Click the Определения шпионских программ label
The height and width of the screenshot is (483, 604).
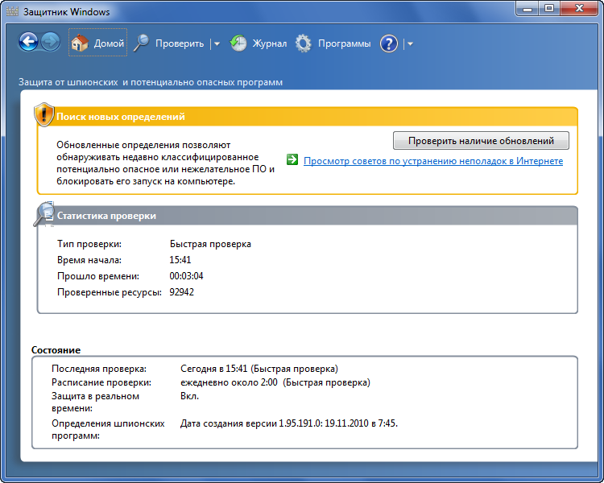click(x=108, y=429)
